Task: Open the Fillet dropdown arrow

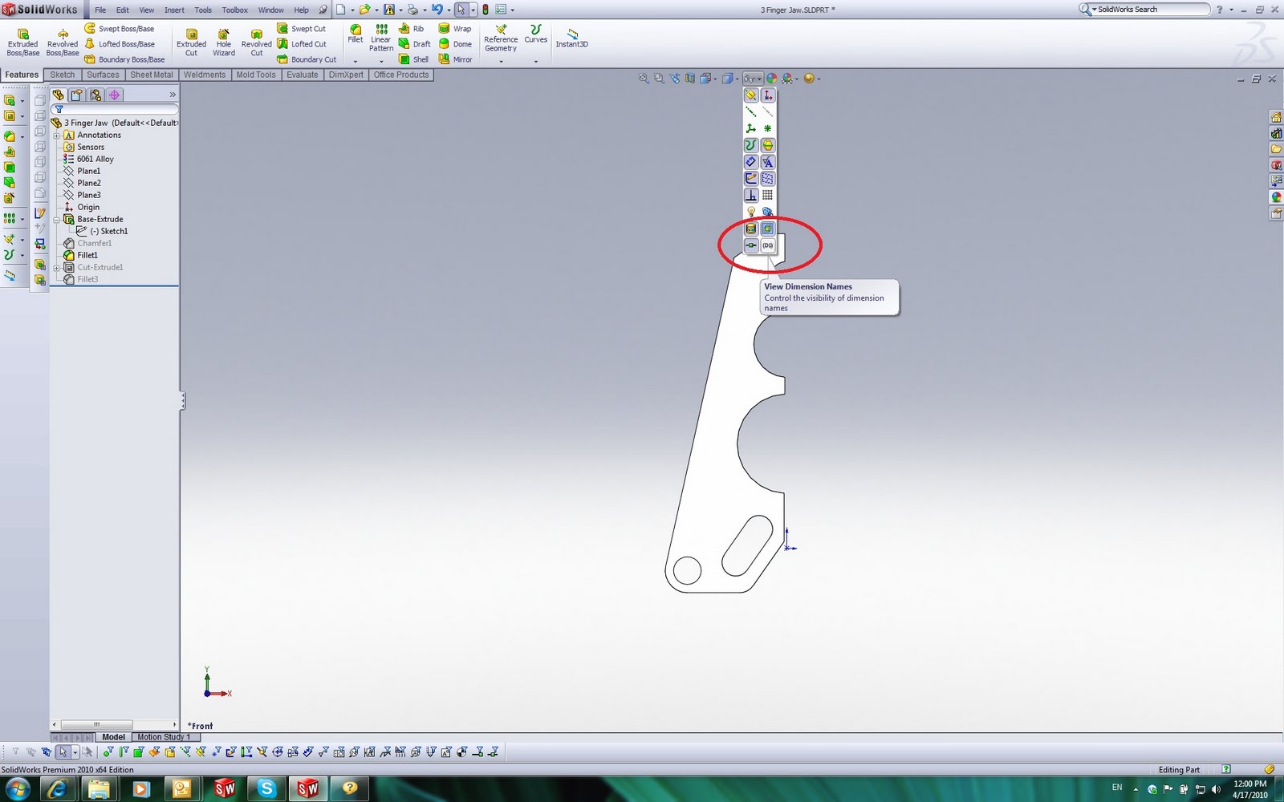Action: click(356, 62)
